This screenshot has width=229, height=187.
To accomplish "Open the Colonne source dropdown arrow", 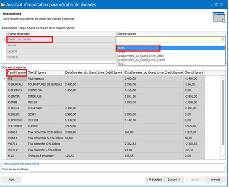I will [223, 39].
